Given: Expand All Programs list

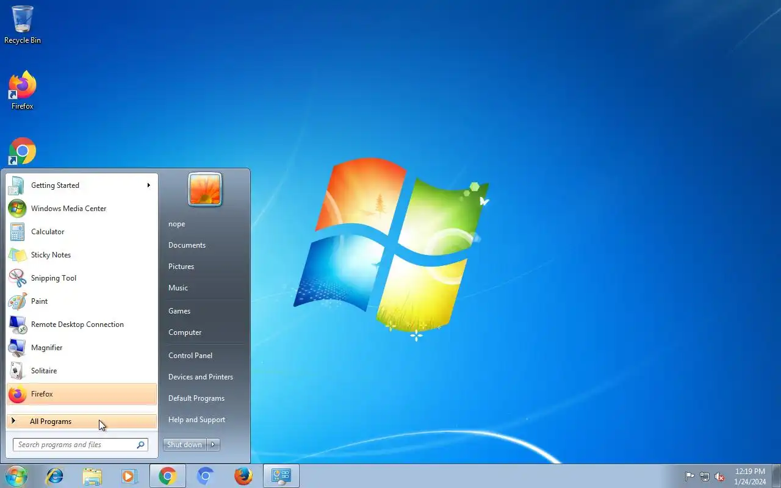Looking at the screenshot, I should pyautogui.click(x=82, y=422).
